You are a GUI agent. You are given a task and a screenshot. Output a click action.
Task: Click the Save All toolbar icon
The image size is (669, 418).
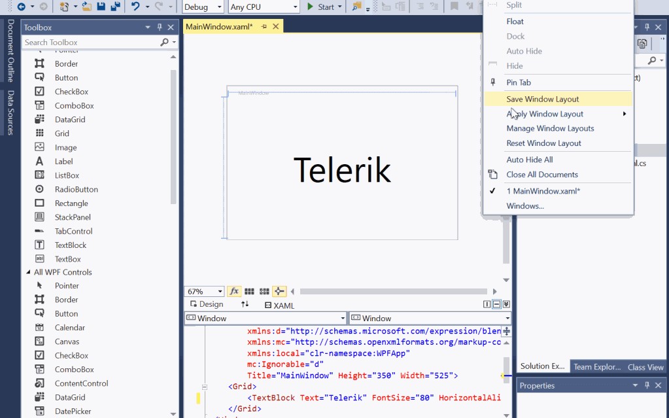click(x=116, y=7)
